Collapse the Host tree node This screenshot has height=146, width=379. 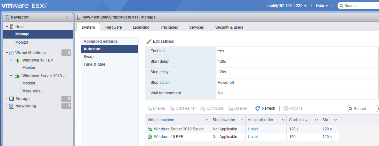pyautogui.click(x=7, y=27)
